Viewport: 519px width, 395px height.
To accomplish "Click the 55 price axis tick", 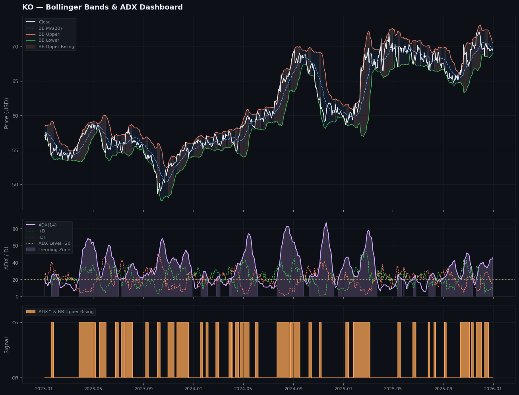I will (x=15, y=150).
